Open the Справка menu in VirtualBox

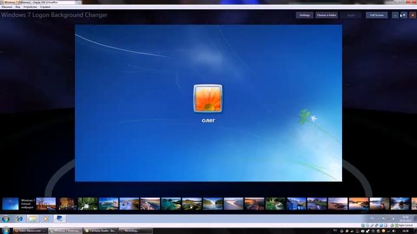45,7
